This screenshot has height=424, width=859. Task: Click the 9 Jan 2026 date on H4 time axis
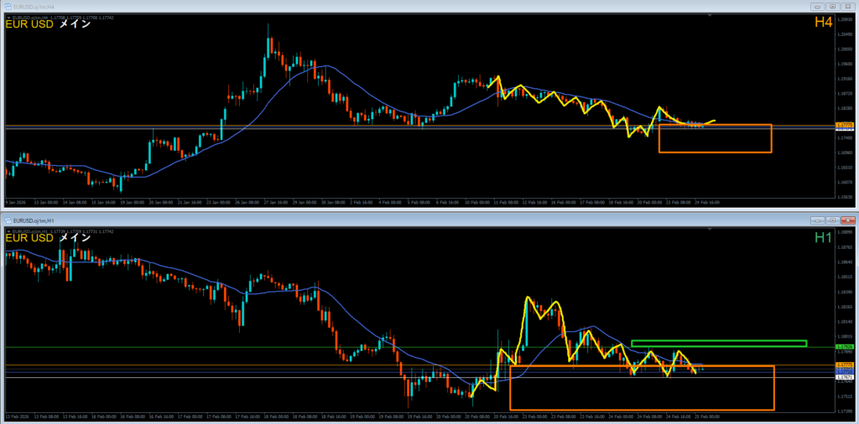14,202
